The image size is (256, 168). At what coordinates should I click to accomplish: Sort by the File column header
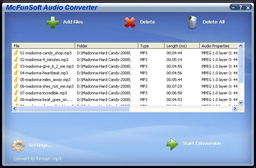[x=44, y=46]
